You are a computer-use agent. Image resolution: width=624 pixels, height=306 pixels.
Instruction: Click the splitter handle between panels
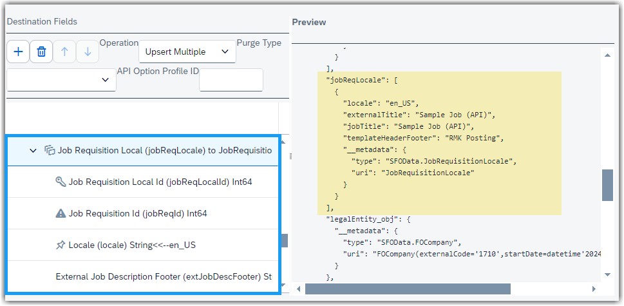coord(290,157)
